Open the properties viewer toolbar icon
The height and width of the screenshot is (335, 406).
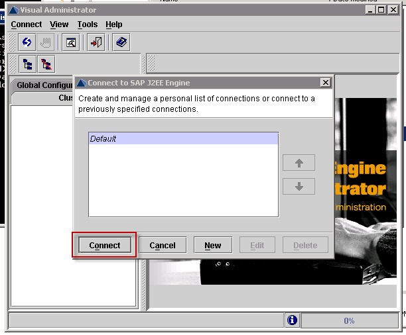(x=71, y=42)
